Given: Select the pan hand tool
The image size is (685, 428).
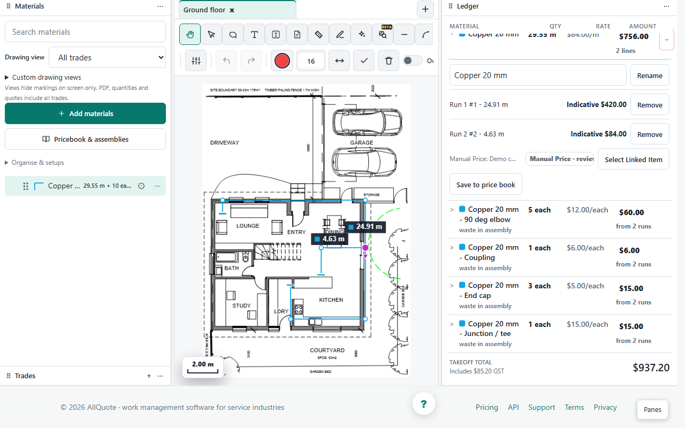Looking at the screenshot, I should (x=190, y=34).
